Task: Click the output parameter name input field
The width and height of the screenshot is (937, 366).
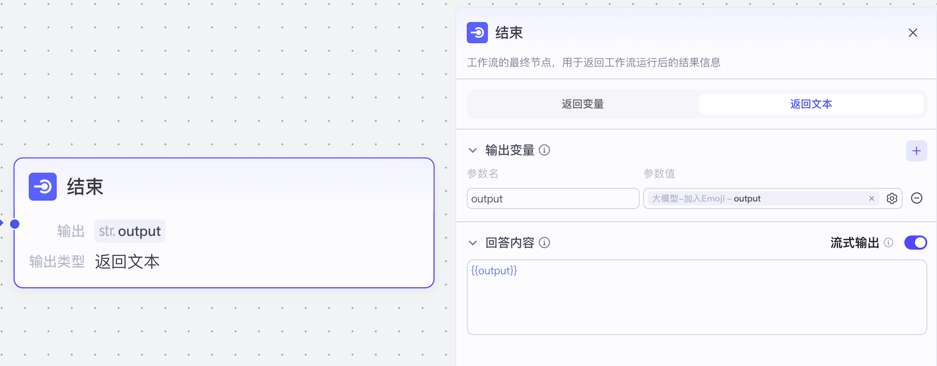Action: [553, 198]
